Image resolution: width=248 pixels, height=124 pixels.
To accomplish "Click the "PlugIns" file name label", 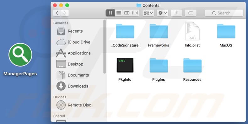I will [x=159, y=79].
